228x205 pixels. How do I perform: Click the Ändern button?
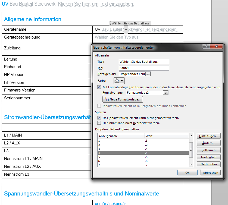(x=208, y=143)
